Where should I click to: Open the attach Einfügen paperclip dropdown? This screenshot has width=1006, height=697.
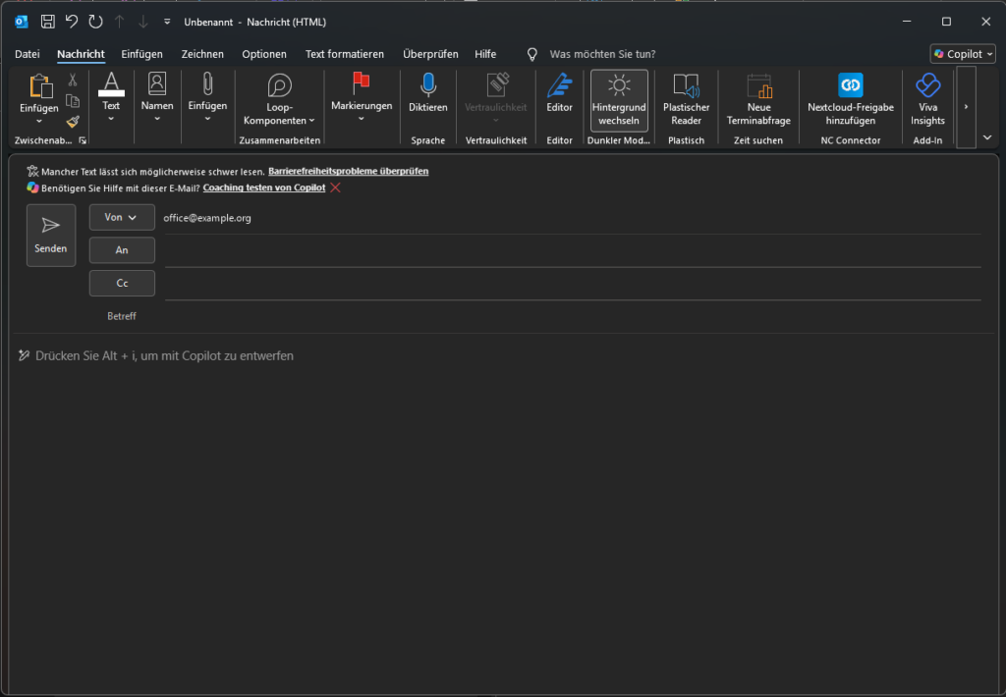pyautogui.click(x=207, y=98)
